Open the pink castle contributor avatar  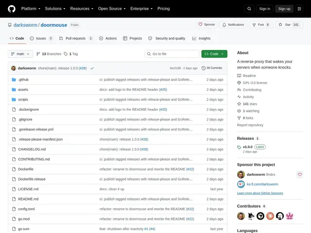(290, 216)
